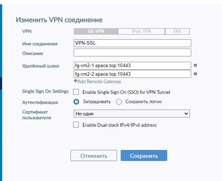Click the Enable Single Sign On label text

point(126,92)
